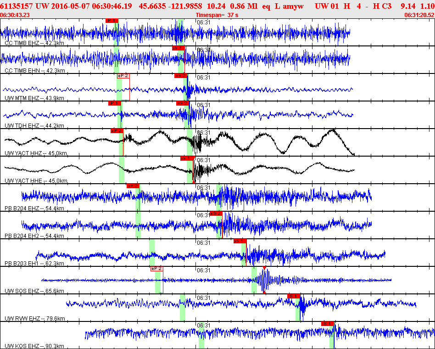Viewport: 435px width, 349px height.
Task: Click the green predicted P bar on UW RVW EHZ
Action: [183, 308]
